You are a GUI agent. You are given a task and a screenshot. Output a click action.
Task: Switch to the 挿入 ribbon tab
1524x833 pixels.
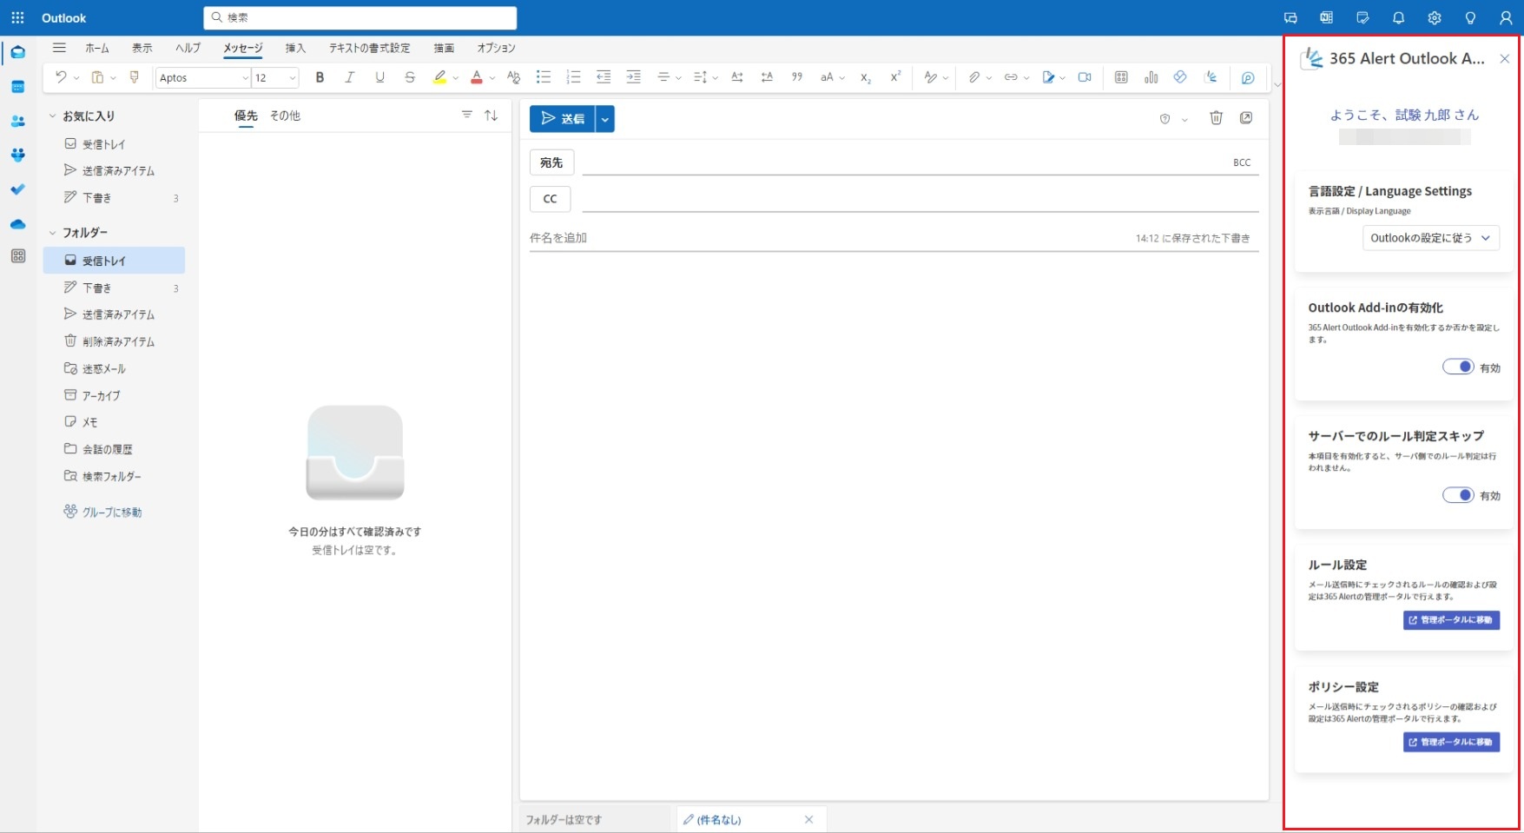[x=295, y=48]
